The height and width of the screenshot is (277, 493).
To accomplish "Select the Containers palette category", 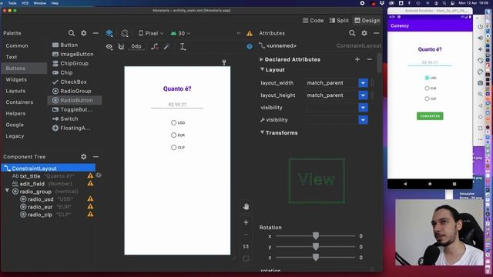I will [x=19, y=102].
